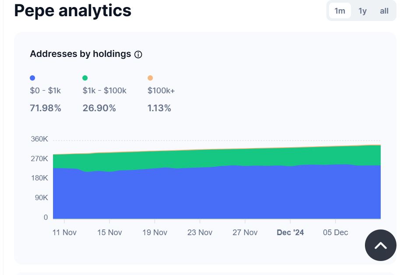Screen dimensions: 407x275
Task: Show the all-time range
Action: pos(384,11)
